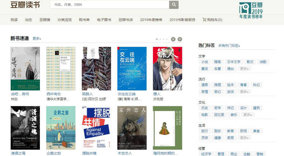
Task: Open the green 殖民地时期 book cover
Action: pos(168,128)
